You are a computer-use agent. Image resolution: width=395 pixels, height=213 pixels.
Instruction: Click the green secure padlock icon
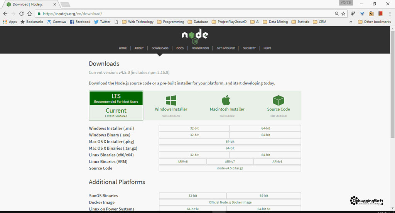pyautogui.click(x=39, y=14)
